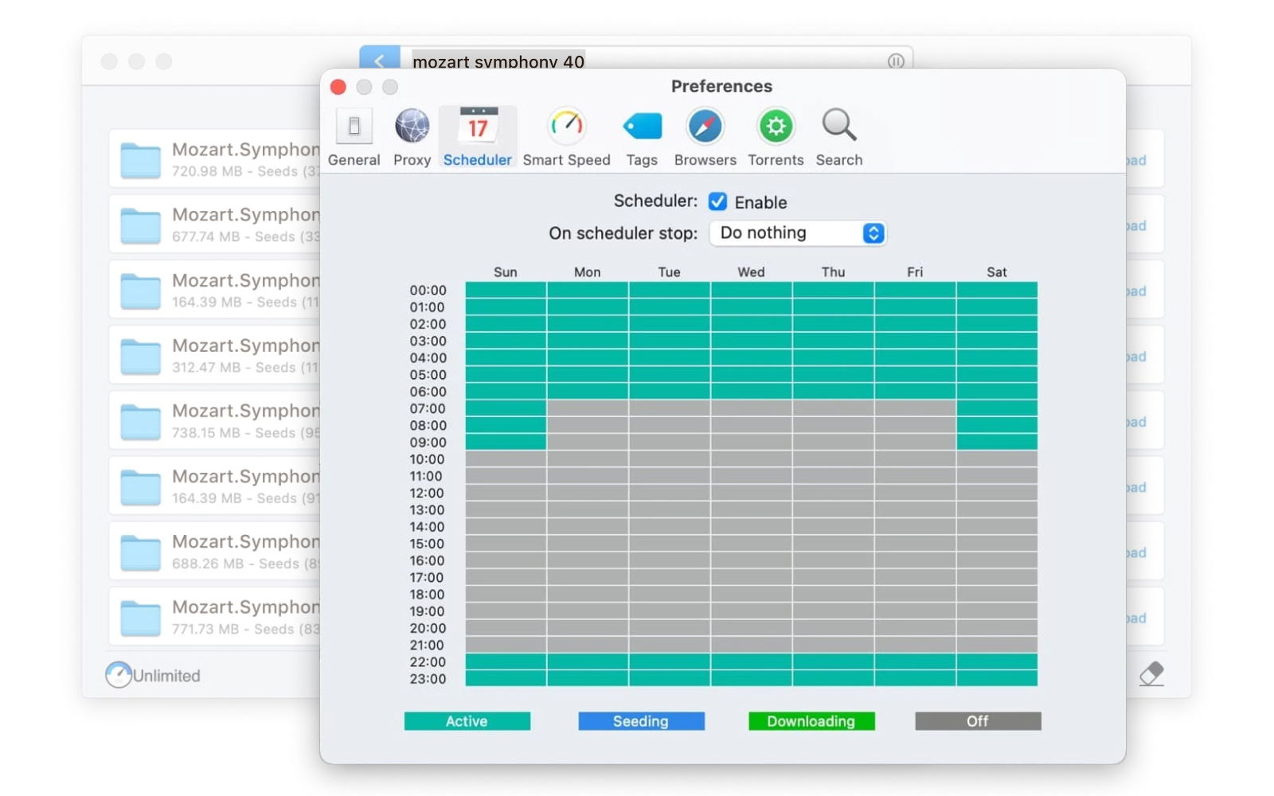The width and height of the screenshot is (1274, 796).
Task: Toggle the Sunday 00:00 schedule cell
Action: point(506,290)
